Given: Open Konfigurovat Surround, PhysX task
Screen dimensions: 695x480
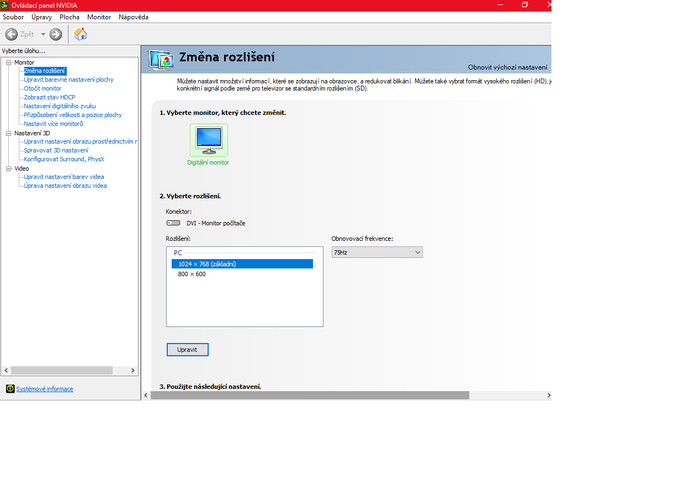Looking at the screenshot, I should pos(64,159).
